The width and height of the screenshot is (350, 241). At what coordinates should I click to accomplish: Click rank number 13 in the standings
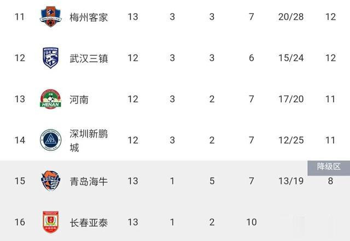(x=20, y=99)
